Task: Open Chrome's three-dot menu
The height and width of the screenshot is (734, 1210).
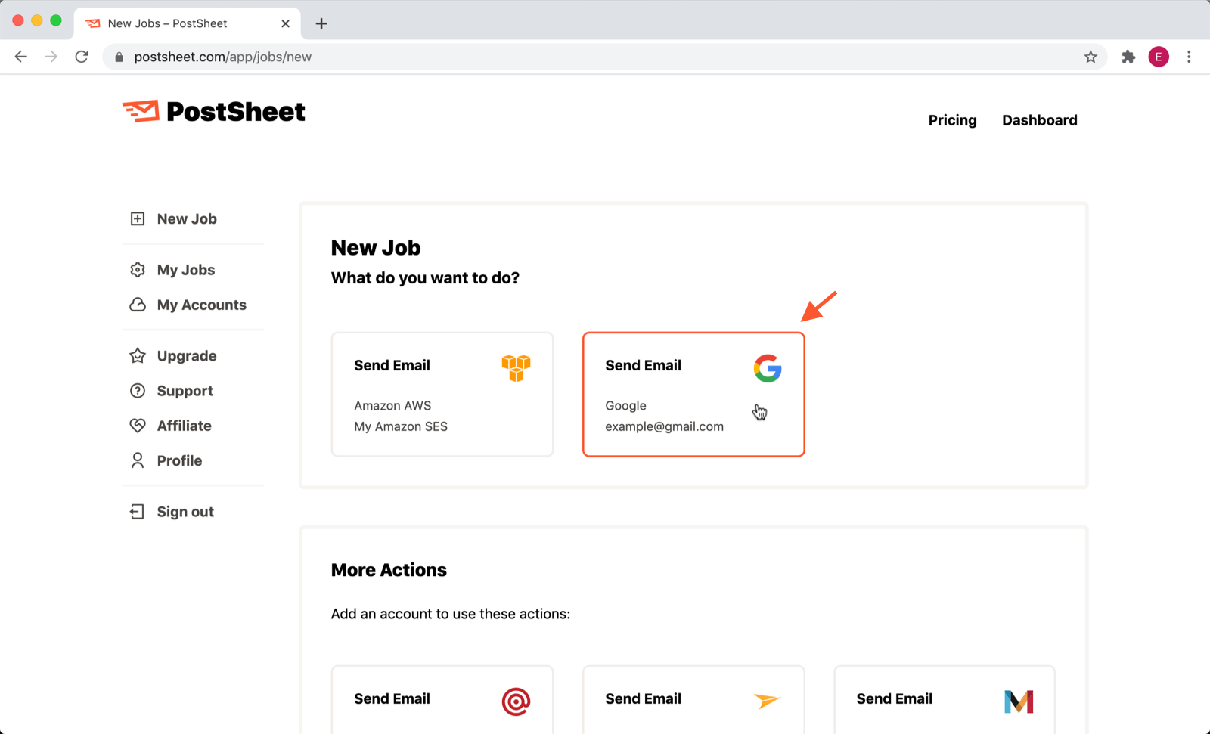Action: pyautogui.click(x=1189, y=57)
